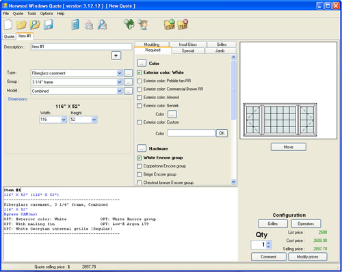
Task: Check Coppertone Encore group
Action: tap(140, 166)
